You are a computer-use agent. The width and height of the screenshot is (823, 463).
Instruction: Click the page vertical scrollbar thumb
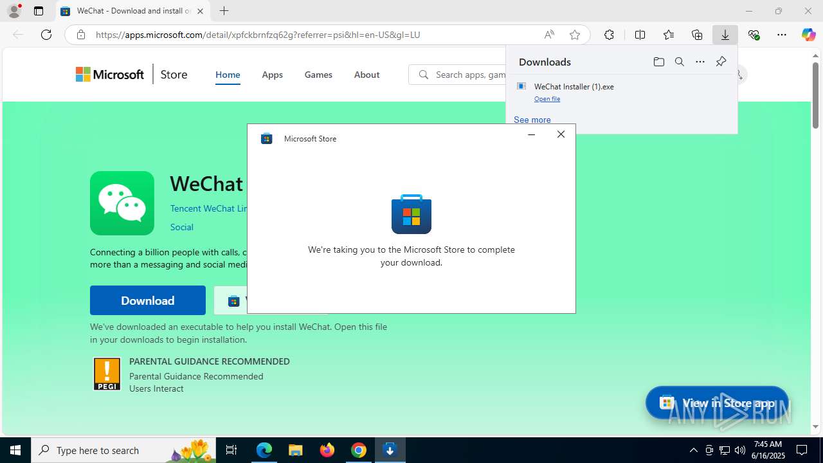pos(815,95)
